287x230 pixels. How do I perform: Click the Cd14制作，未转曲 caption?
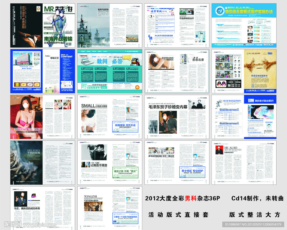257,198
